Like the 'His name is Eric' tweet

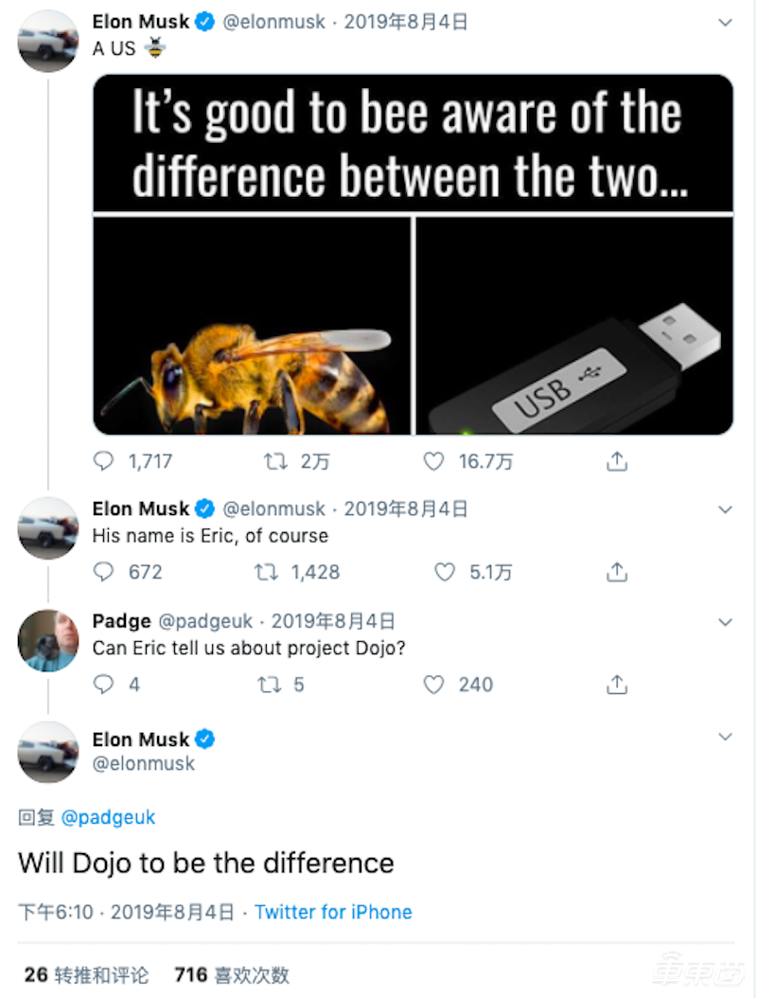(x=444, y=572)
